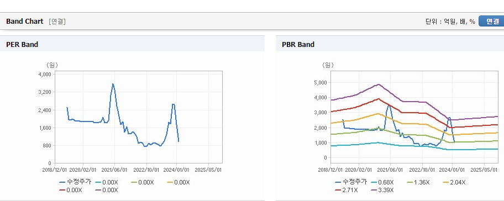Screen dimensions: 504x201
Task: Click the (원) unit label above PBR chart
Action: tap(328, 65)
